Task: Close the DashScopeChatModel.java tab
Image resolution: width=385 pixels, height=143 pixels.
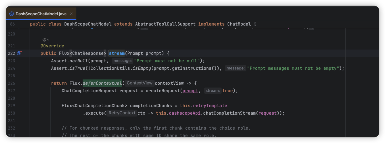Action: tap(71, 14)
